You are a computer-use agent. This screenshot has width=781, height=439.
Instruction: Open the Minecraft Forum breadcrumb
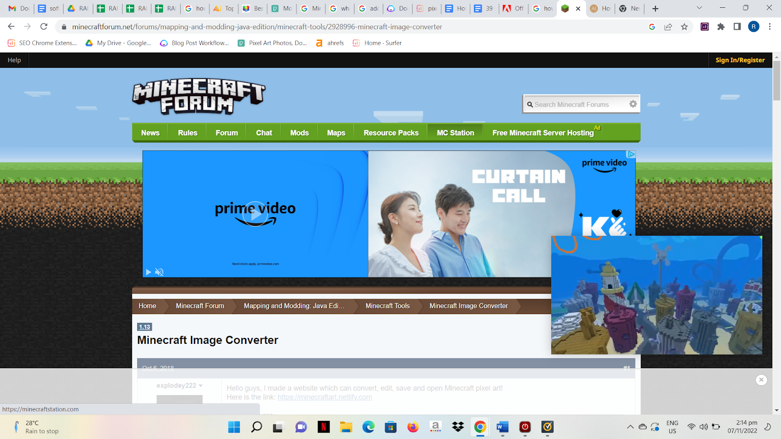coord(200,306)
